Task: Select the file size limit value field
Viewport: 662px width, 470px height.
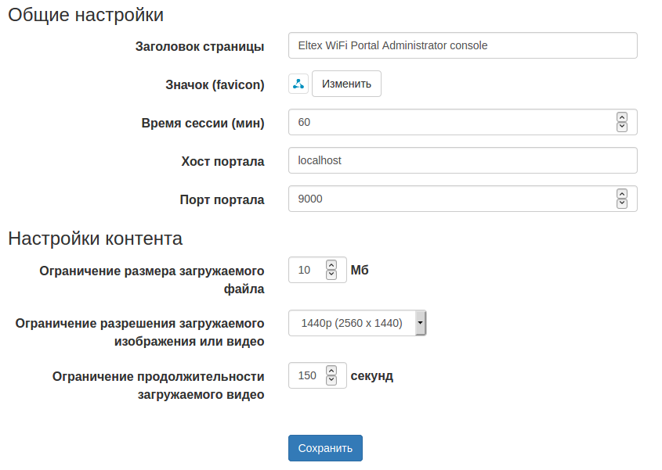Action: pyautogui.click(x=306, y=270)
